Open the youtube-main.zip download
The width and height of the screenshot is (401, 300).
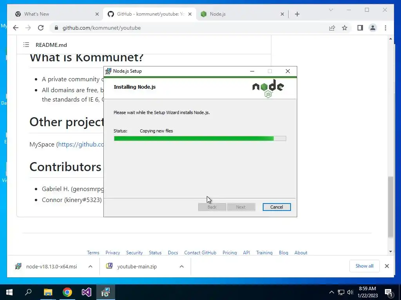click(137, 266)
